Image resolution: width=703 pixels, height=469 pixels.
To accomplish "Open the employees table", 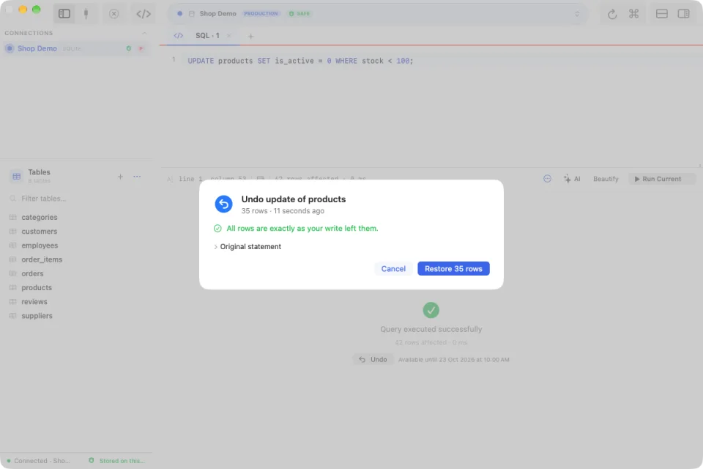I will 40,245.
